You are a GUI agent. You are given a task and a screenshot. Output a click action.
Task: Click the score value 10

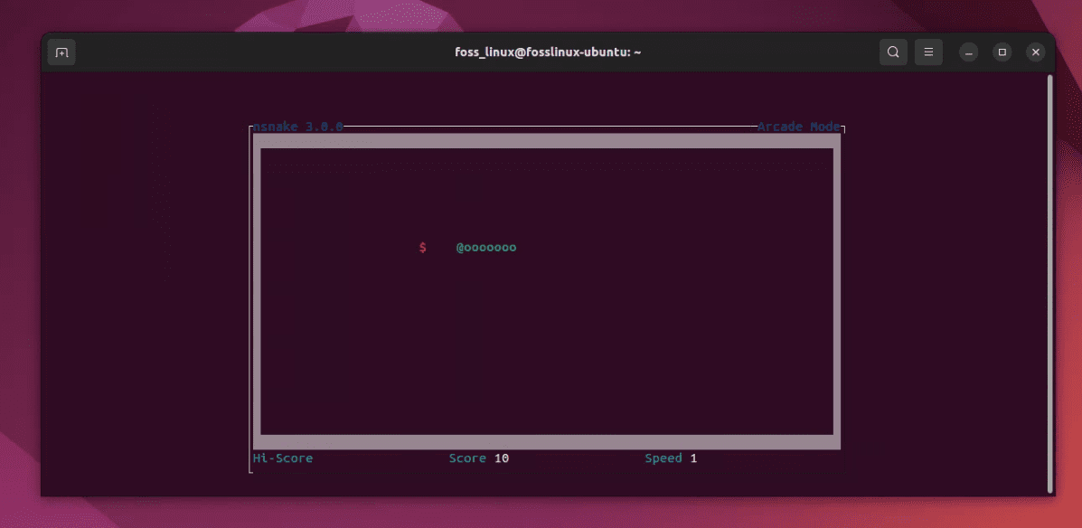(x=502, y=458)
